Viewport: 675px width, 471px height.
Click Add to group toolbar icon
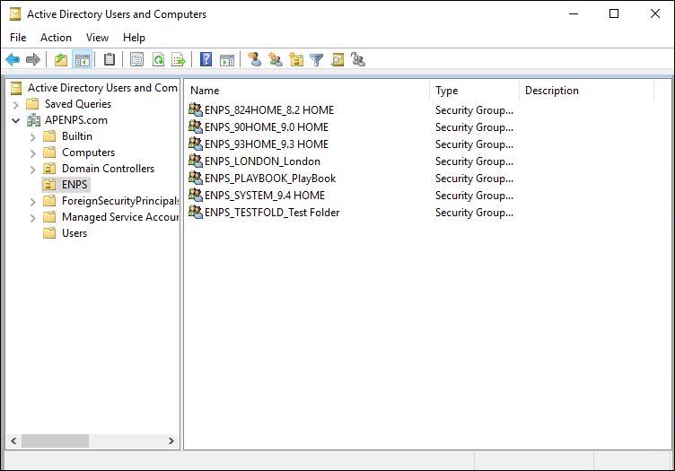click(x=358, y=59)
